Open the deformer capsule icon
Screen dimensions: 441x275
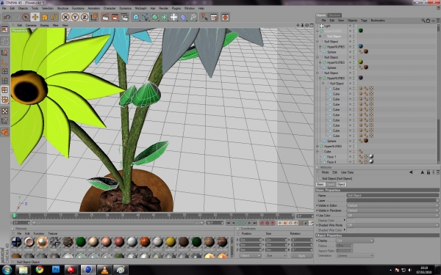(x=183, y=17)
